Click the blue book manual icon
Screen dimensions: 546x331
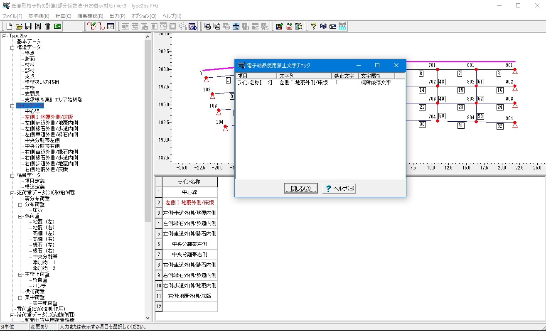(x=323, y=26)
